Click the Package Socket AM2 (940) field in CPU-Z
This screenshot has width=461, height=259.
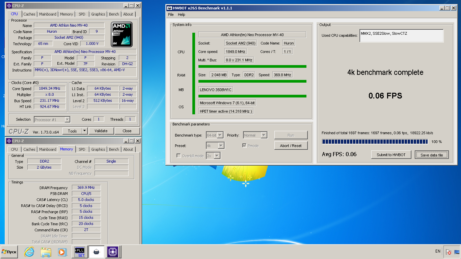point(69,37)
